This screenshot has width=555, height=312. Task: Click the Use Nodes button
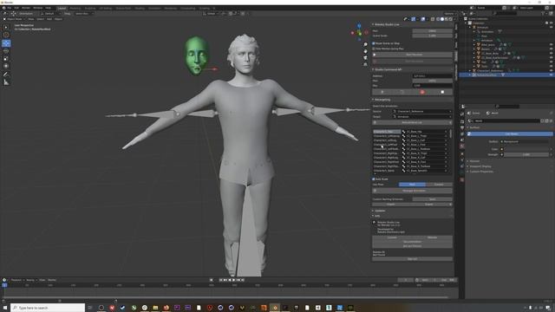click(x=511, y=134)
